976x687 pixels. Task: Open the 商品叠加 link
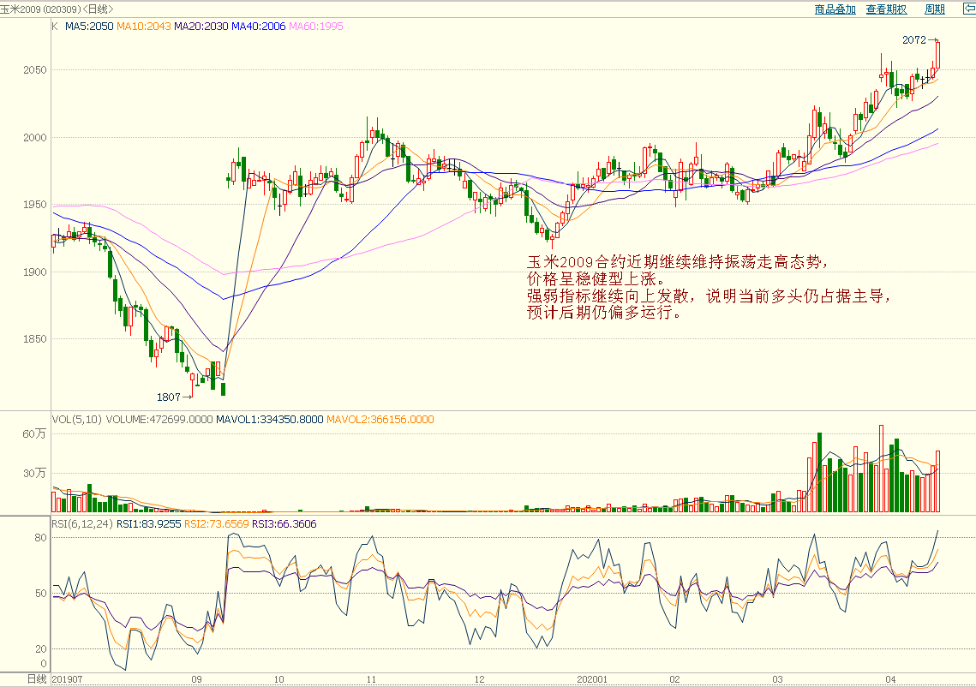(x=835, y=9)
